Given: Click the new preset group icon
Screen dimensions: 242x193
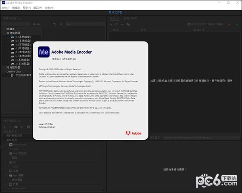Looking at the screenshot, I should (16, 127).
